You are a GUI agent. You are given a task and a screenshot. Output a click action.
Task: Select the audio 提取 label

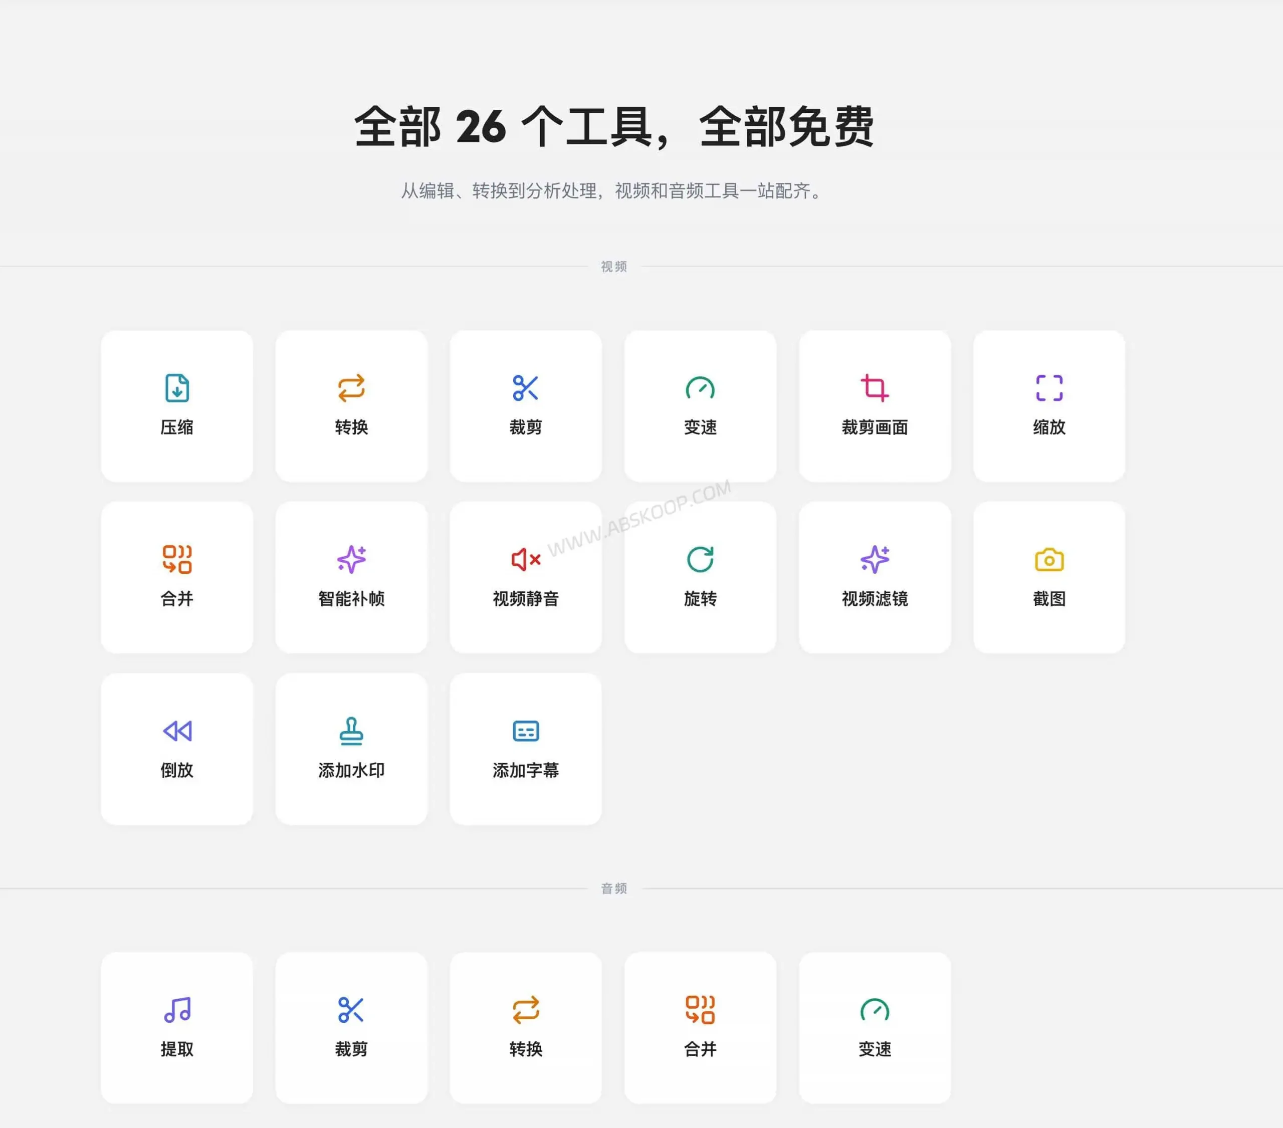177,1049
